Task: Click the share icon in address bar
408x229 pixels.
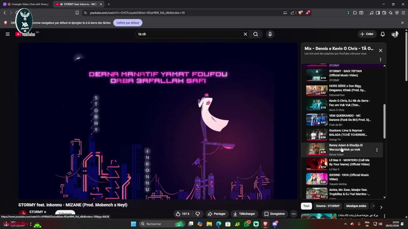Action: 292,13
